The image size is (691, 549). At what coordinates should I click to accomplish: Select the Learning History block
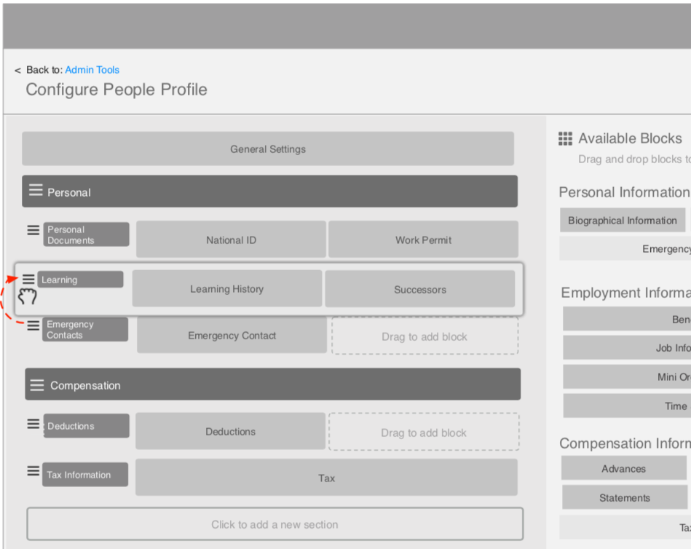coord(226,288)
